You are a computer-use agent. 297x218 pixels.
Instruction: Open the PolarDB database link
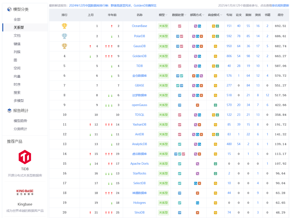coord(139,36)
